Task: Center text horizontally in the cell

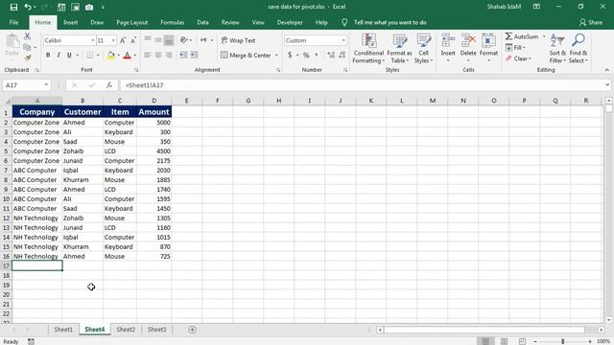Action: (x=158, y=56)
